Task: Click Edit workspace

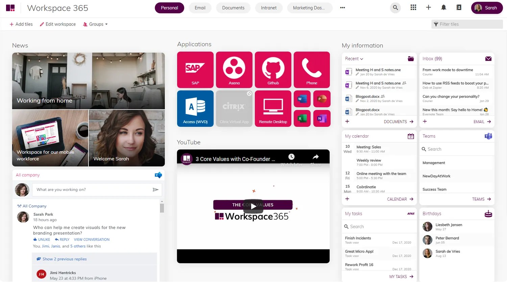Action: pos(58,24)
